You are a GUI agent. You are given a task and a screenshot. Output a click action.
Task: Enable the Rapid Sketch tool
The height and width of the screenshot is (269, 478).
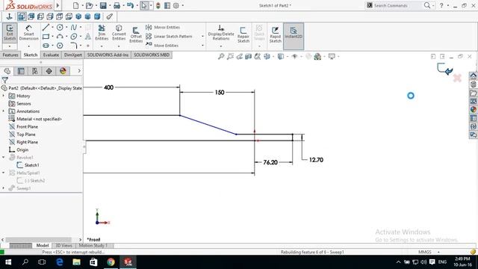(x=275, y=34)
